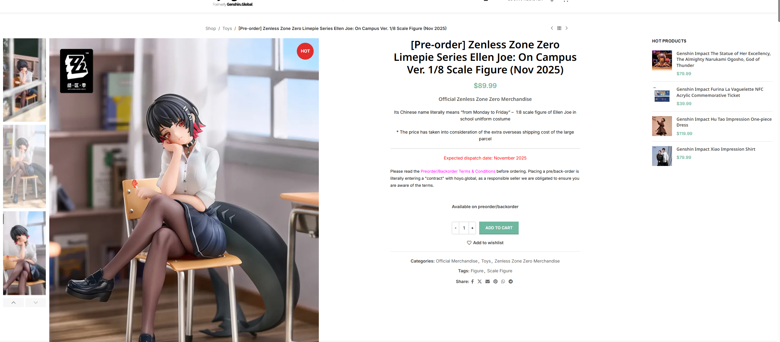Go to previous product arrow
The height and width of the screenshot is (342, 780).
[x=552, y=28]
